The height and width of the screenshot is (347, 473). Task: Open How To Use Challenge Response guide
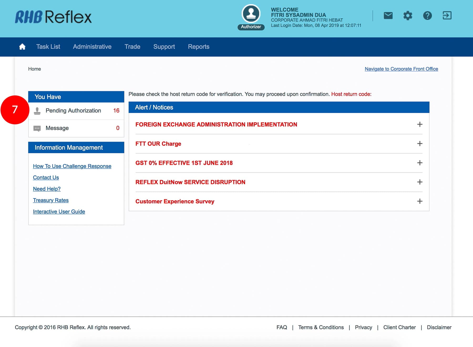point(72,166)
